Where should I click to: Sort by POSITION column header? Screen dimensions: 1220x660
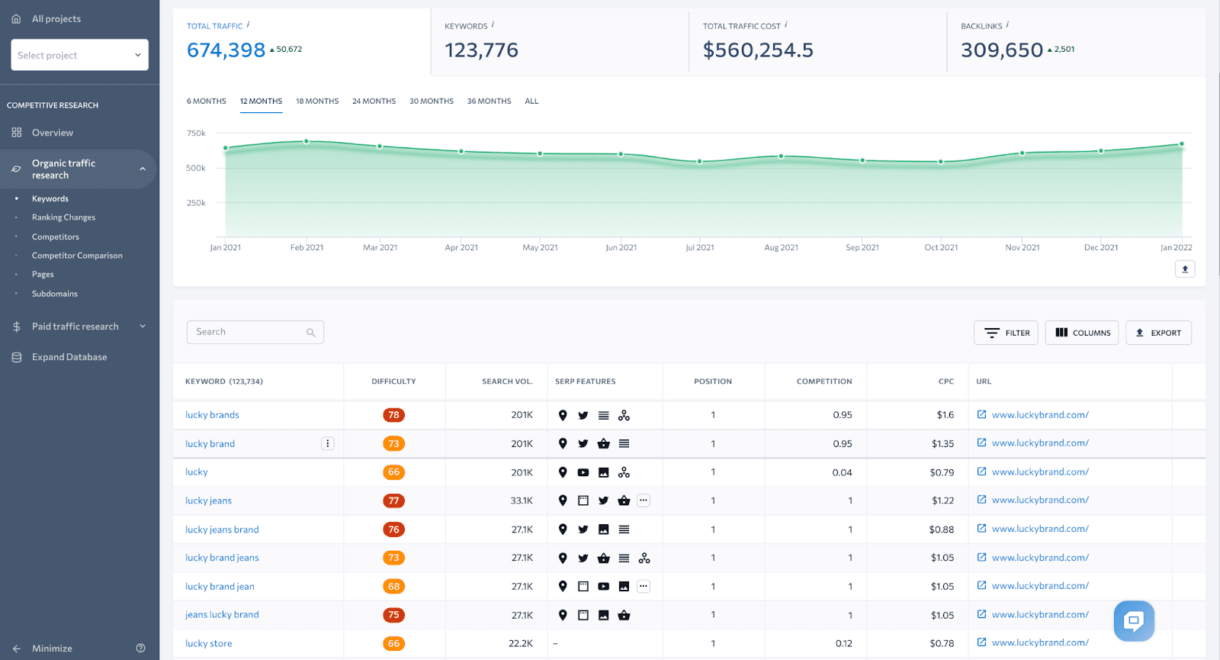click(713, 382)
